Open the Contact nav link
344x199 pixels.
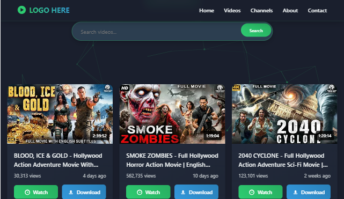(317, 11)
